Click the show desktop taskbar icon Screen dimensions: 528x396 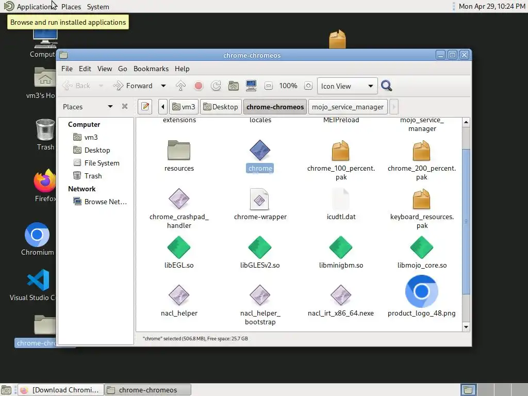pyautogui.click(x=6, y=390)
